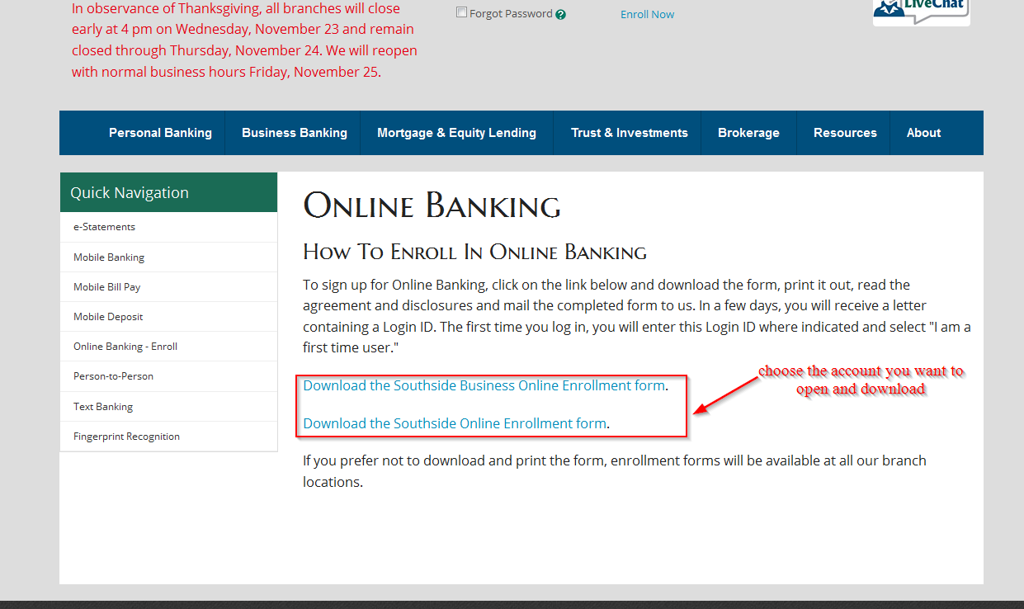
Task: Click the Quick Navigation header
Action: [x=168, y=192]
